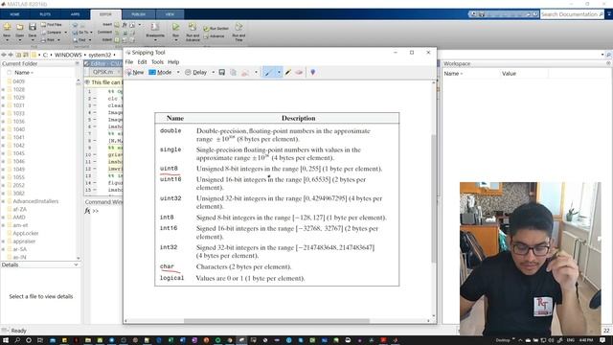613x345 pixels.
Task: Expand the AdvancedInstallers folder node
Action: (4, 201)
